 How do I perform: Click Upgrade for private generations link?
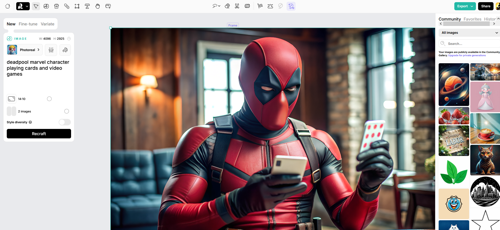pyautogui.click(x=467, y=55)
